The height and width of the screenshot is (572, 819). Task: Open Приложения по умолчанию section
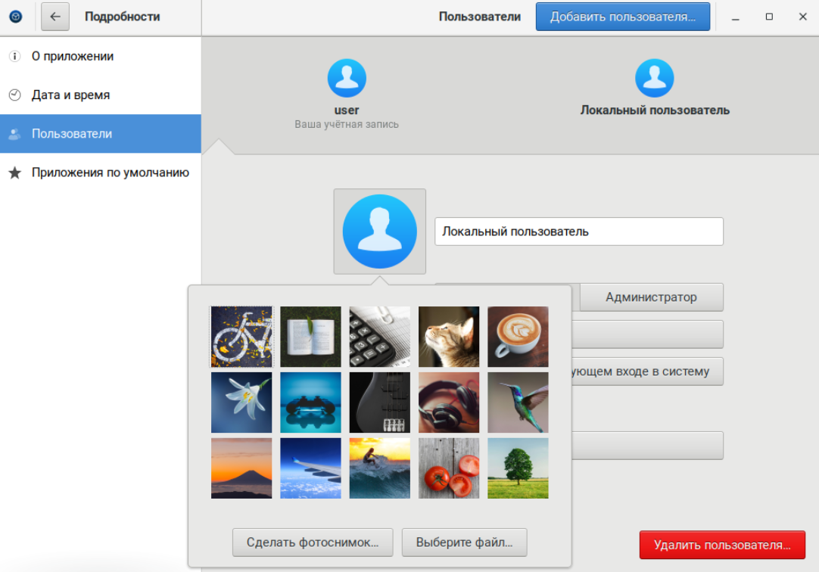point(110,173)
